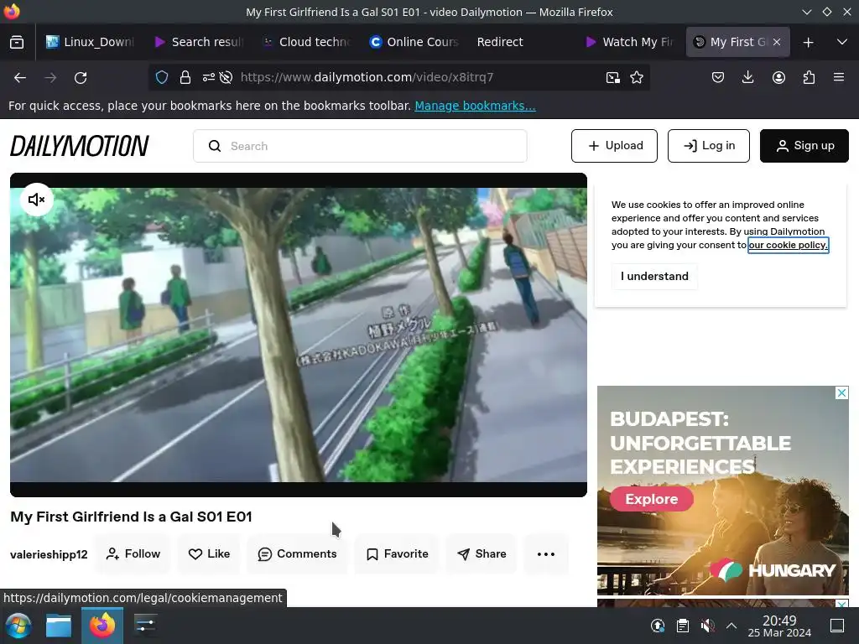Click the Log in button
This screenshot has height=644, width=859.
click(x=708, y=146)
